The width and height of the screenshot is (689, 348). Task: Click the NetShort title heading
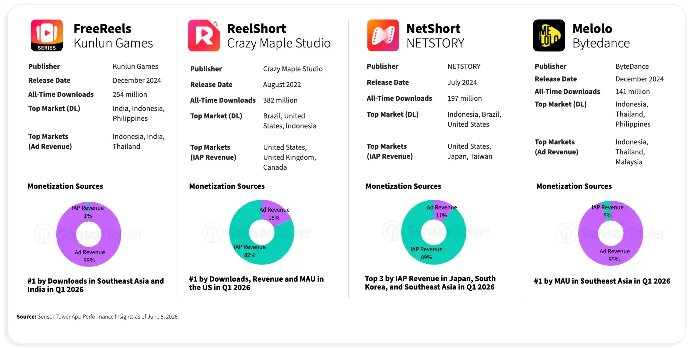(x=433, y=28)
